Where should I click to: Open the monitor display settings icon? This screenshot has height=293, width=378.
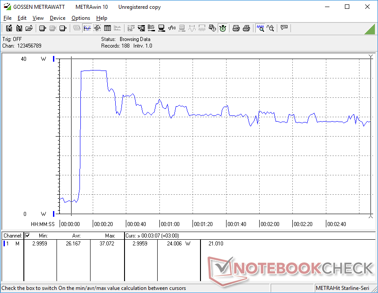162,28
